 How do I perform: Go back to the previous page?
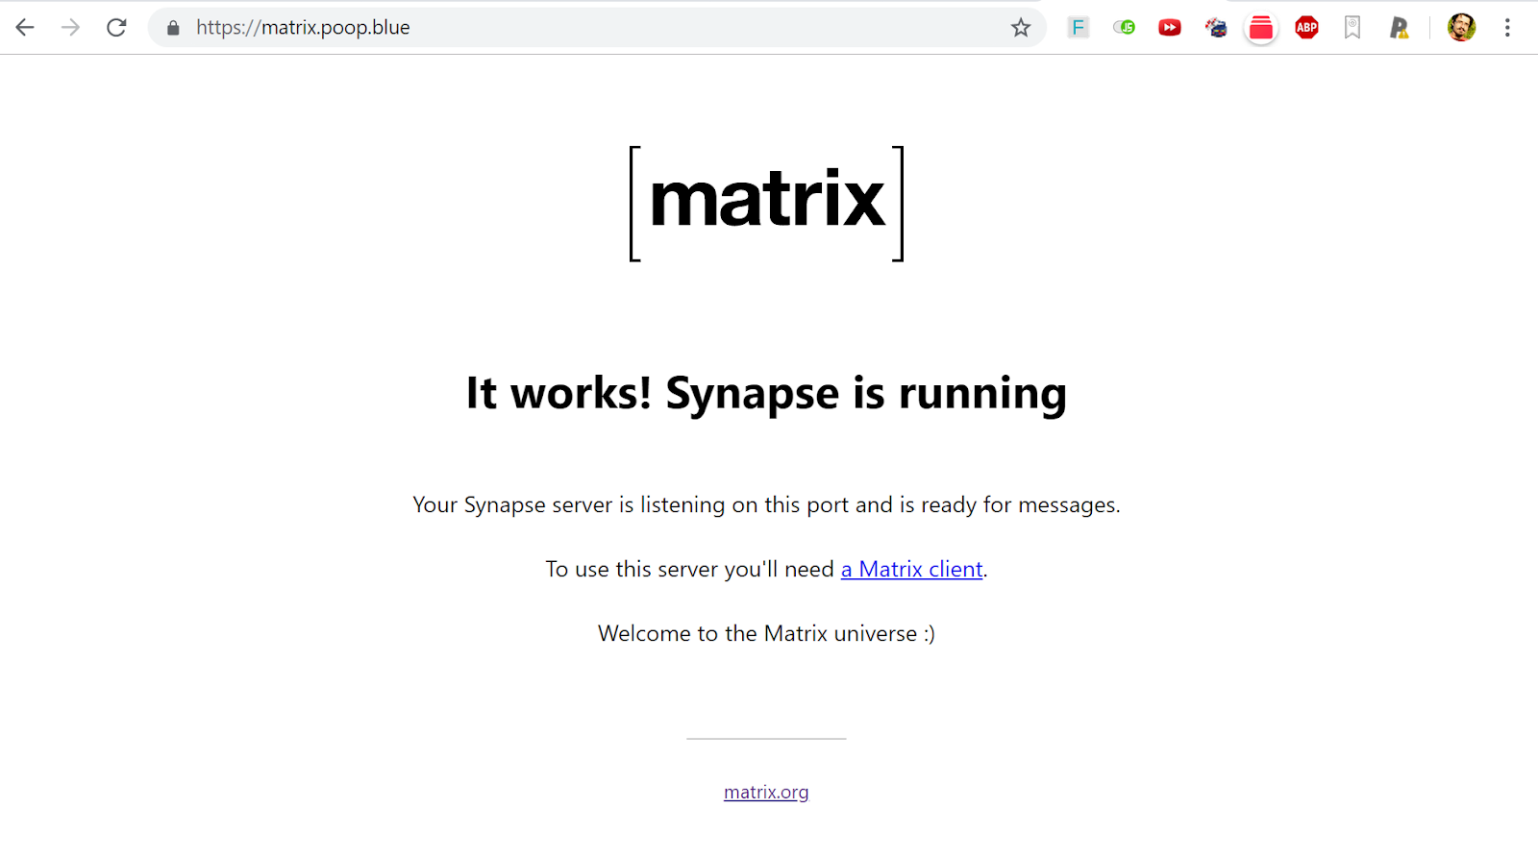[x=25, y=28]
